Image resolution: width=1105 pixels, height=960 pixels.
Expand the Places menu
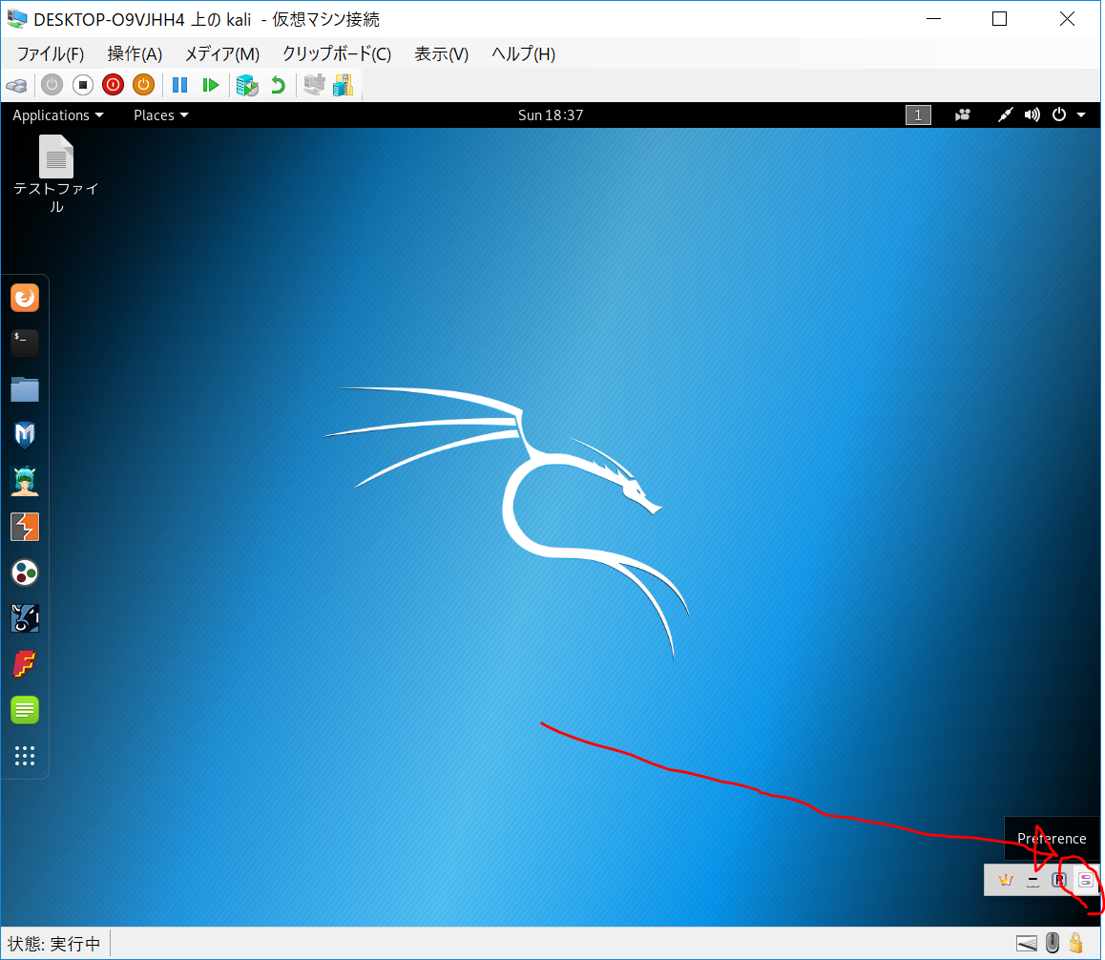[x=160, y=115]
